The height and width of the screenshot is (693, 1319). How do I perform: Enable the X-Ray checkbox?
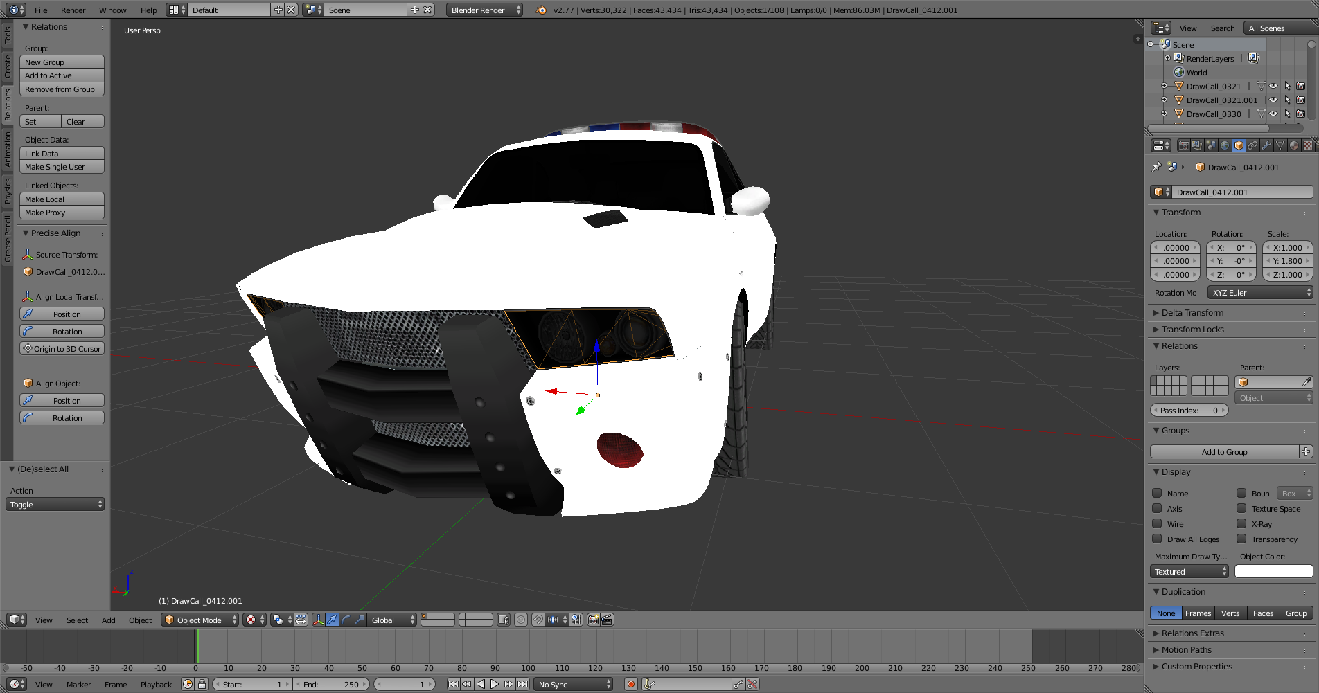(1241, 523)
